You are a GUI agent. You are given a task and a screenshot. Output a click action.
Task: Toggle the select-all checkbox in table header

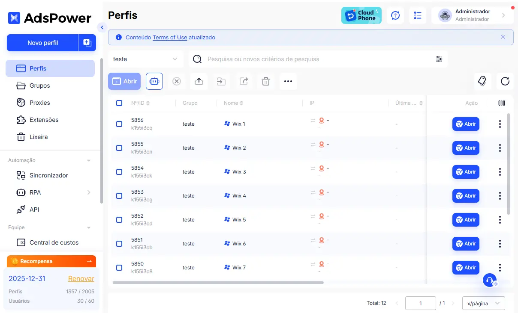[119, 103]
